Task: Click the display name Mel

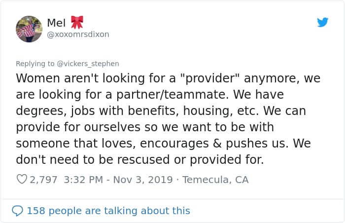Action: click(x=56, y=23)
